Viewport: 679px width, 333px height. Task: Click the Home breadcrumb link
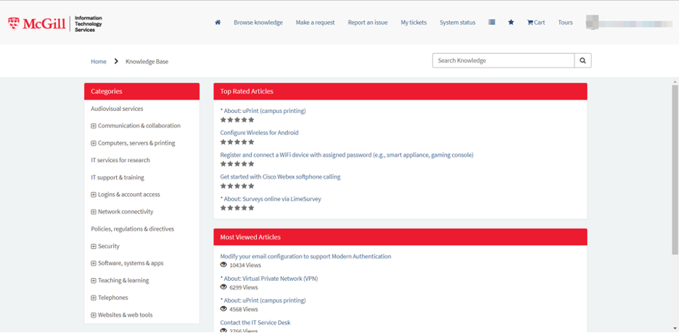pyautogui.click(x=99, y=62)
